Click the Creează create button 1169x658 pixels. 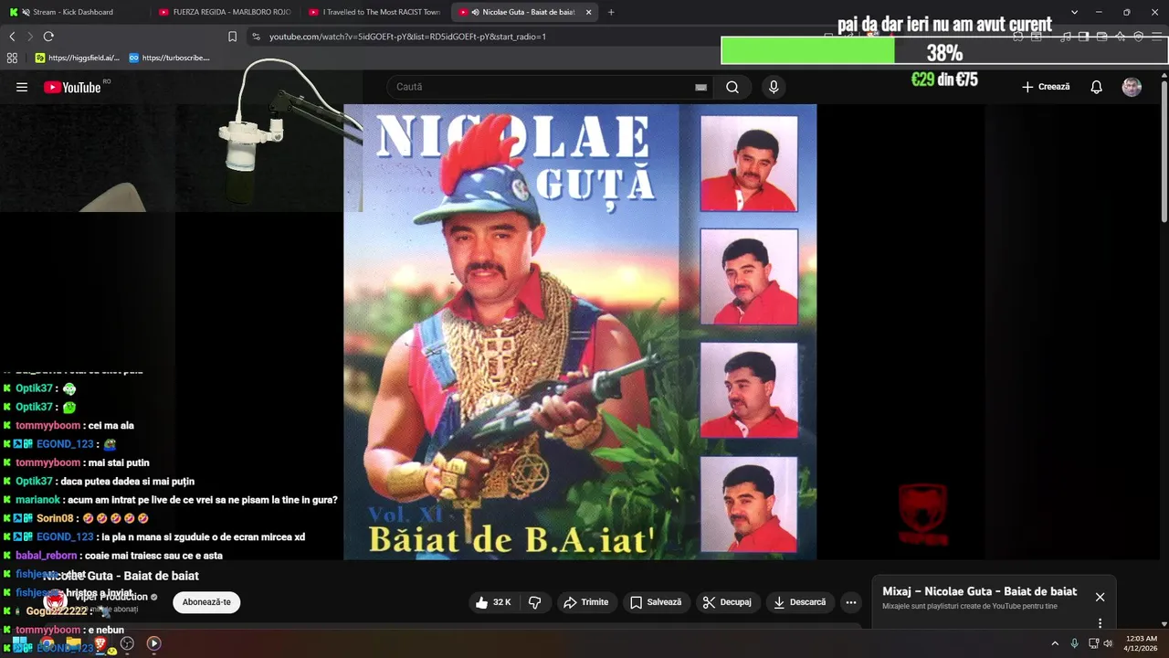(1046, 87)
